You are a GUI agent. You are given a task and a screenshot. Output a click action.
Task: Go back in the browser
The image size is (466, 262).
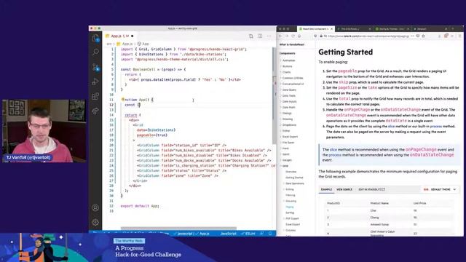point(280,36)
